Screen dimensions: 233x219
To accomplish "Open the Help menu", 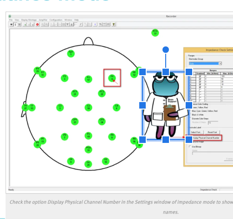I will [x=76, y=20].
